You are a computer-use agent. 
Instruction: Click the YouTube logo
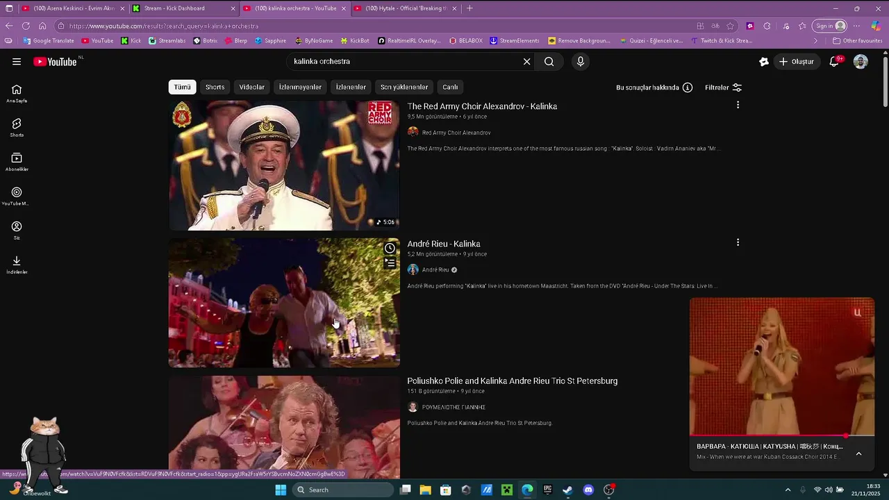55,61
